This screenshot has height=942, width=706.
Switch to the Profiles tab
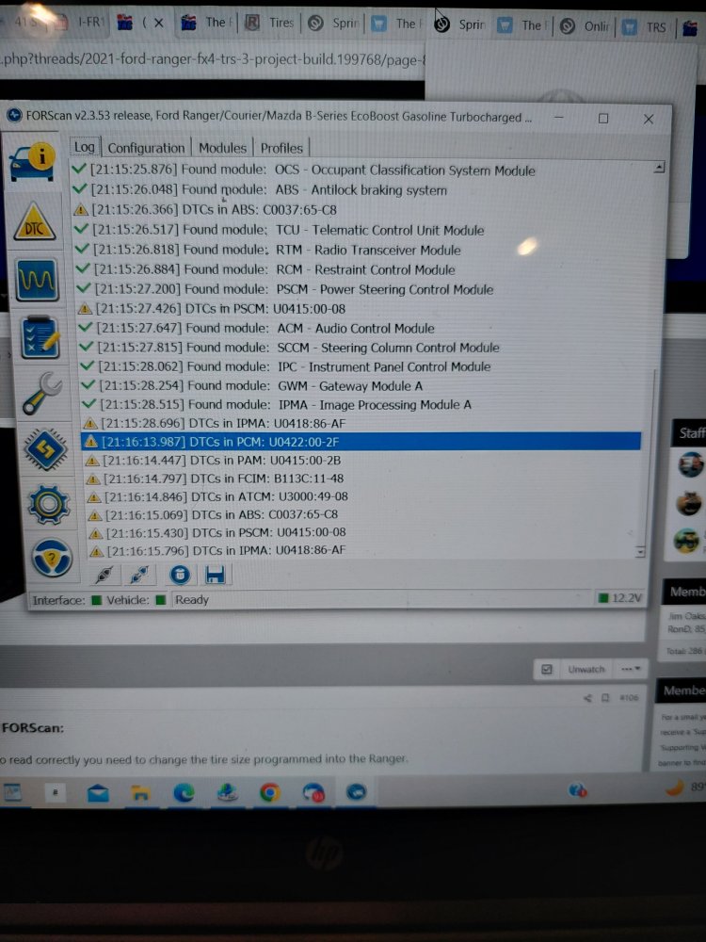281,148
